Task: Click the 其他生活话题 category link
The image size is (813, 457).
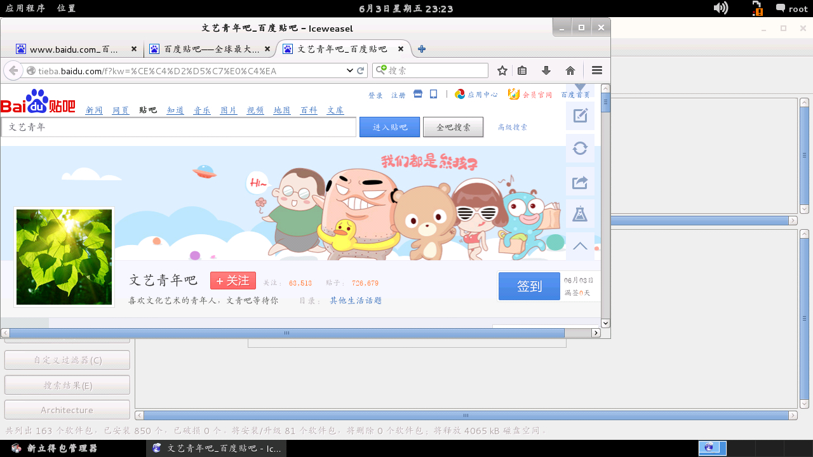Action: pyautogui.click(x=356, y=301)
